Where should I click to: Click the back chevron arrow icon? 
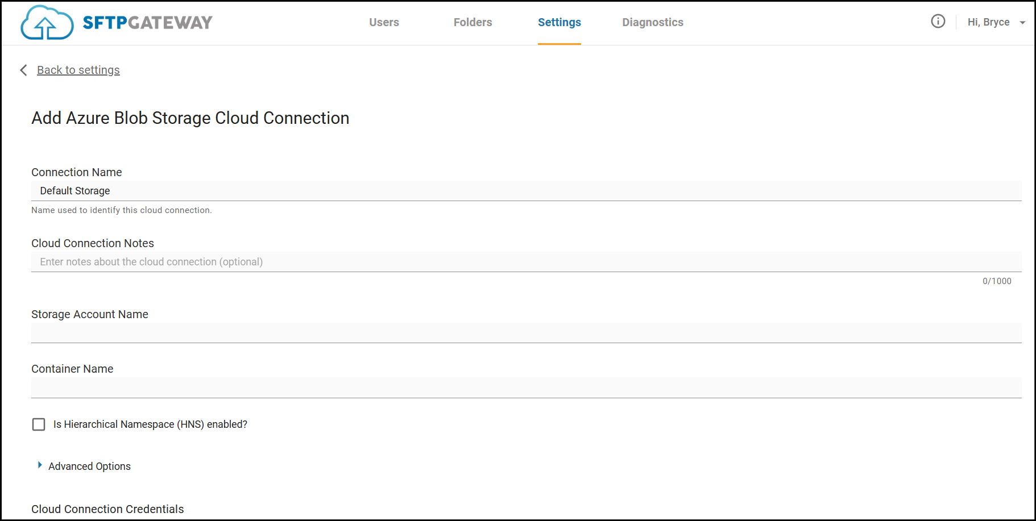tap(24, 70)
